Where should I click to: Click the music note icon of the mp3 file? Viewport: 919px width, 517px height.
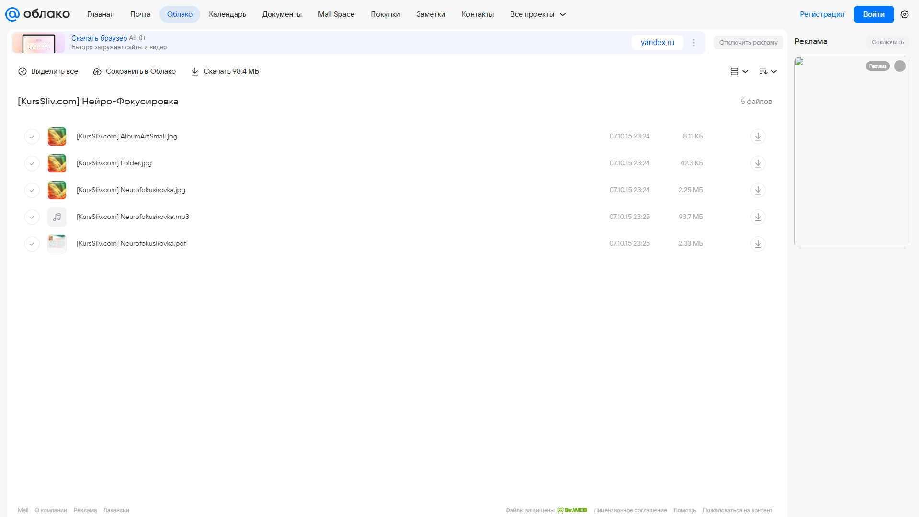click(x=57, y=217)
